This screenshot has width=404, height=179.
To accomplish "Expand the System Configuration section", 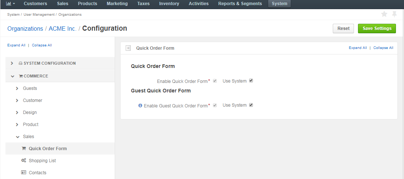I will coord(12,63).
